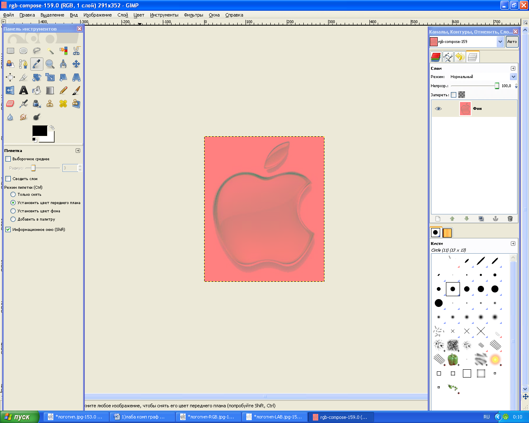Select the Fuzzy Select wand tool

click(50, 51)
